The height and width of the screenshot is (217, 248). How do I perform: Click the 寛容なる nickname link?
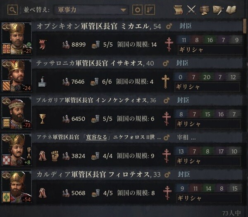pos(96,137)
